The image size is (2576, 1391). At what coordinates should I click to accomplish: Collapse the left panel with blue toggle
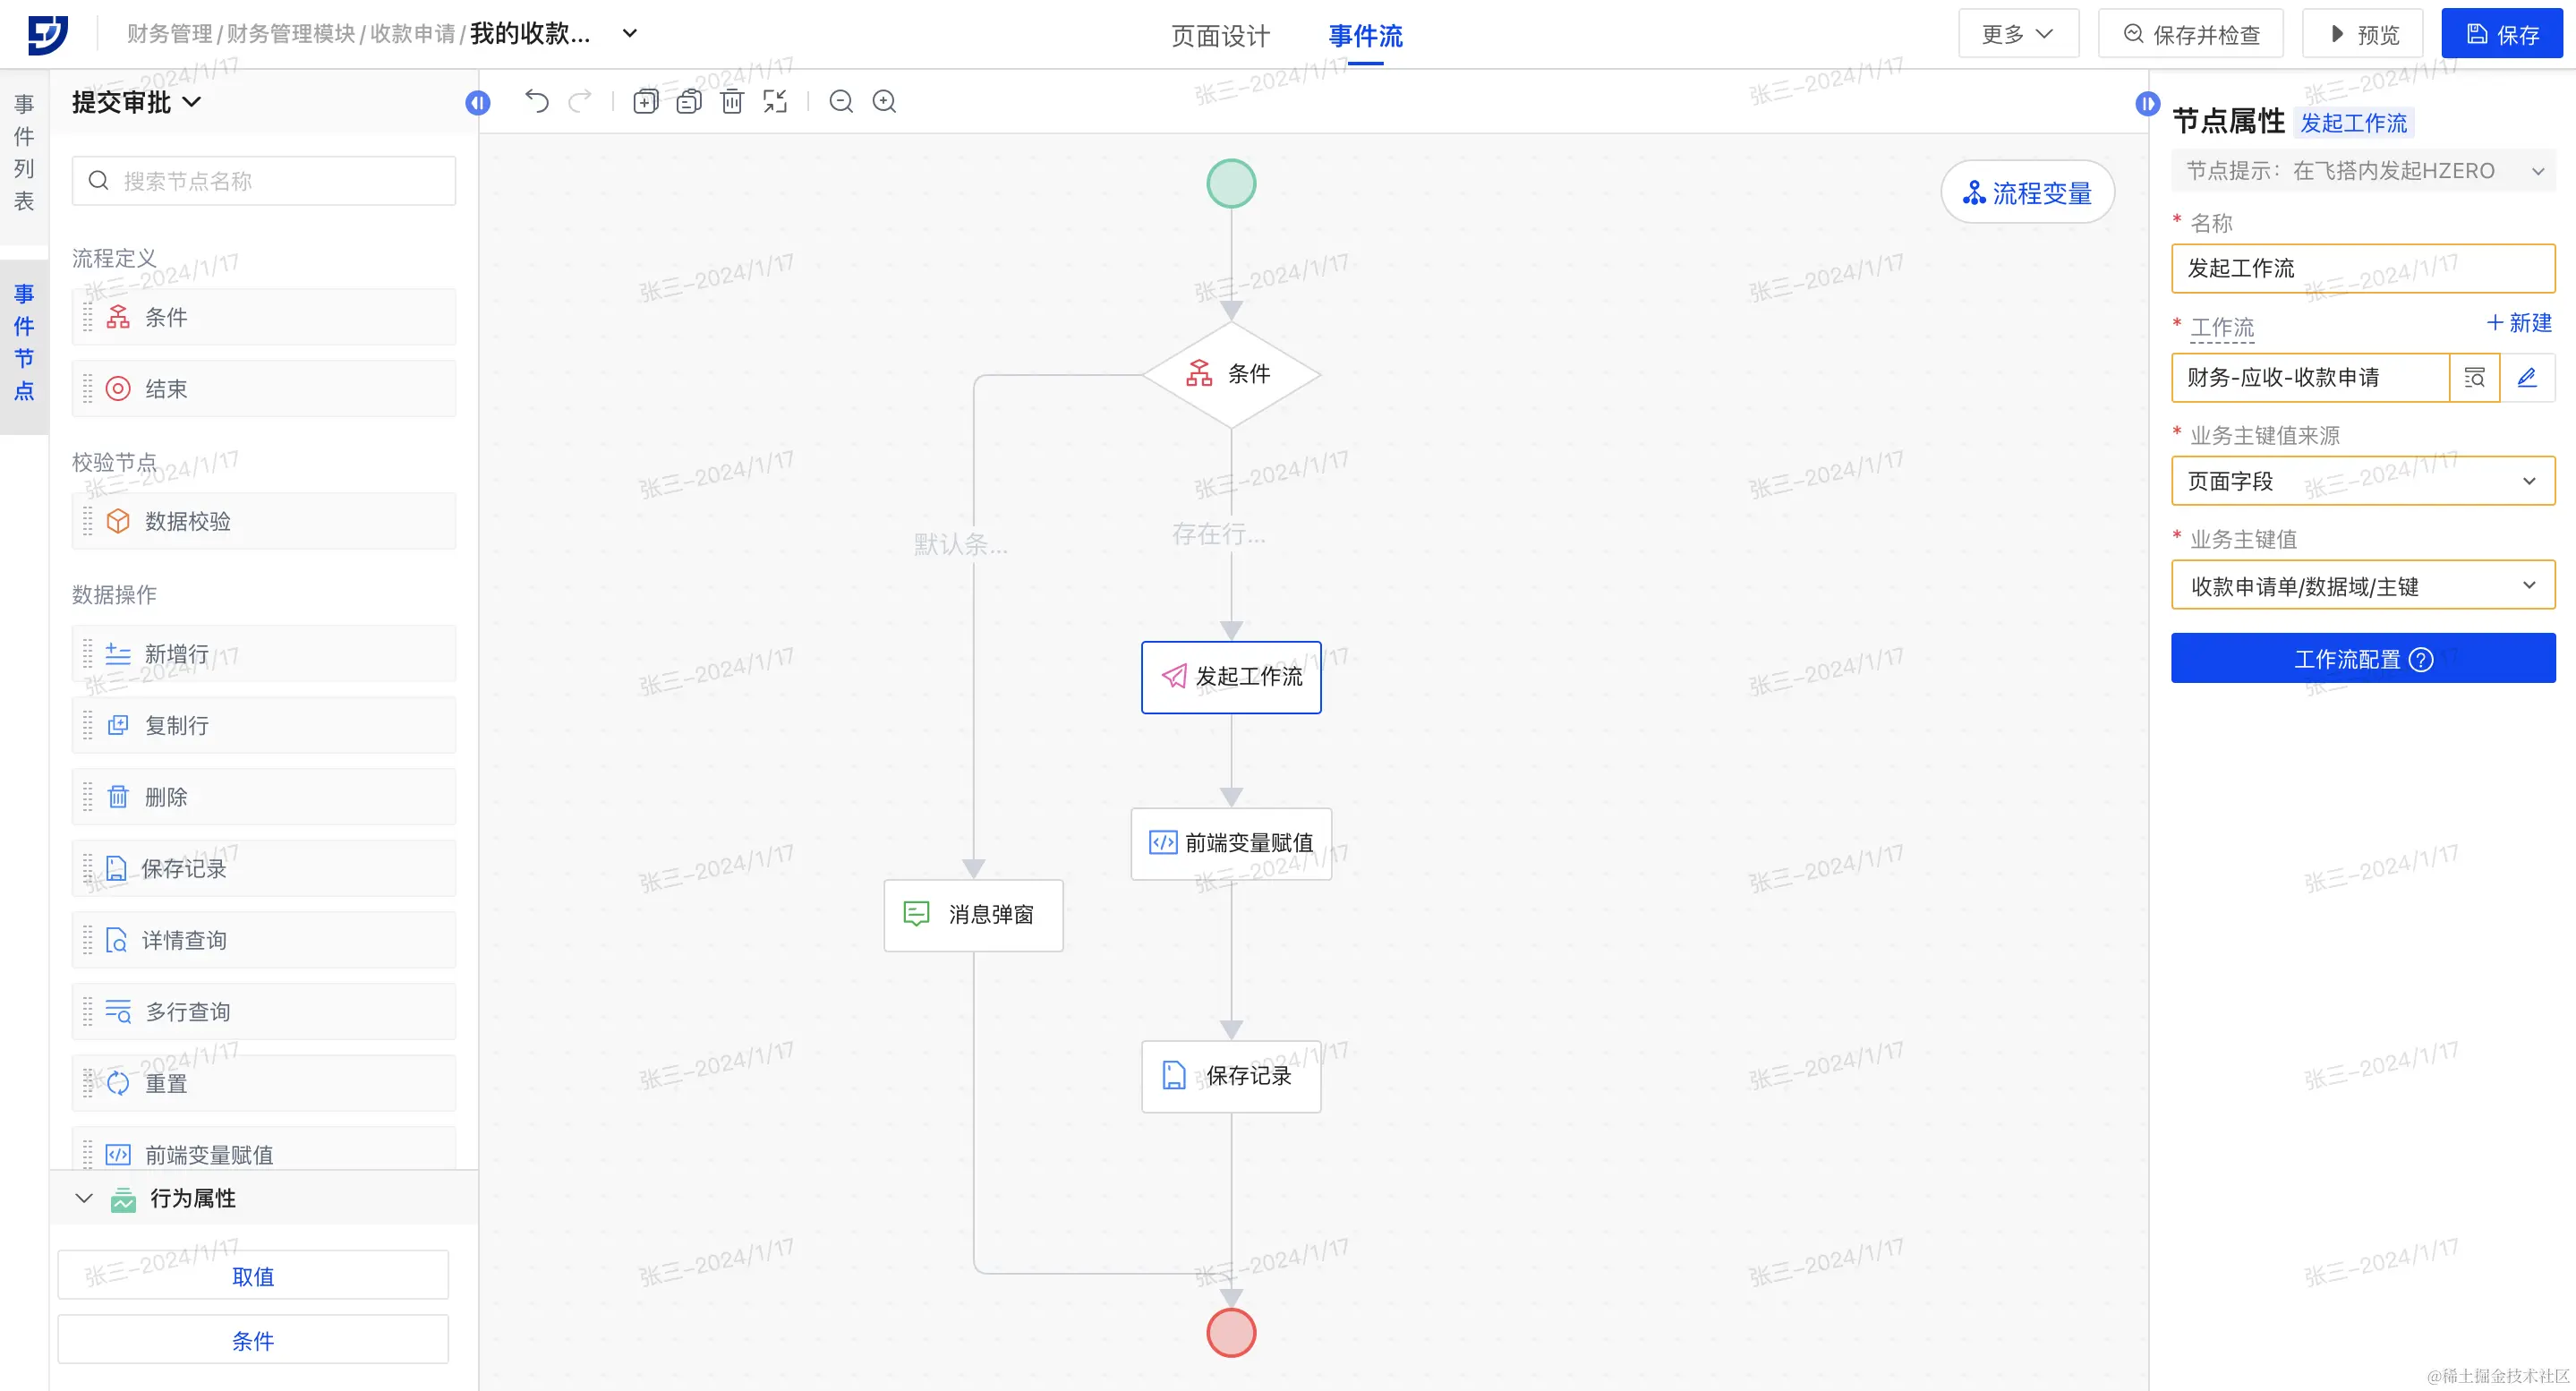(x=478, y=103)
